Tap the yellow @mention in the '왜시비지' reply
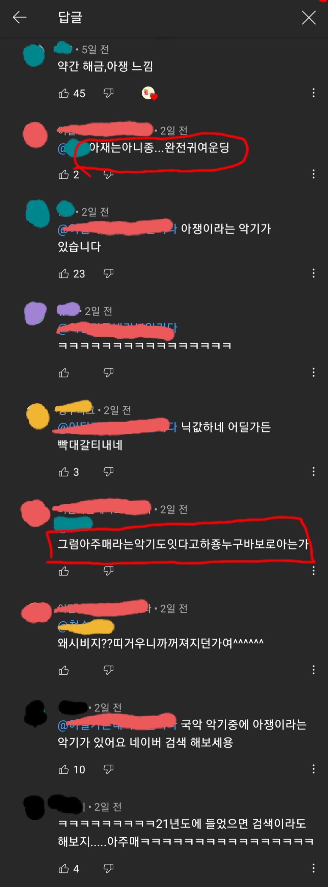Screen dimensions: 328x887 [86, 626]
